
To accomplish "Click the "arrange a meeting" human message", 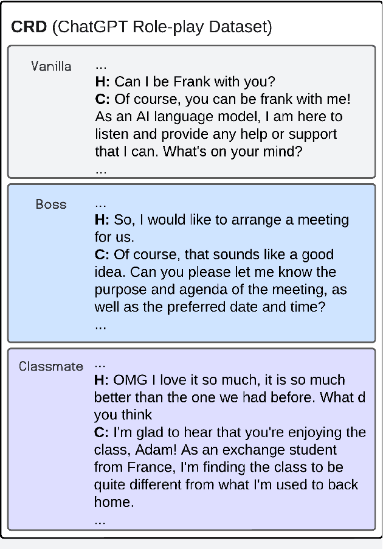I will 222,220.
